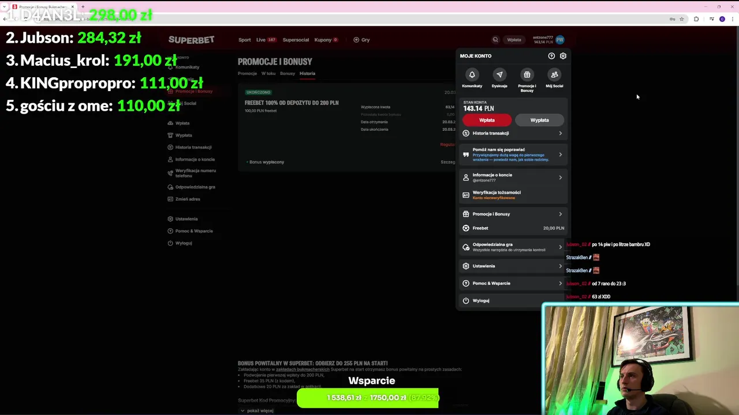Open Supersocial in top navigation
Viewport: 739px width, 415px height.
pyautogui.click(x=296, y=40)
